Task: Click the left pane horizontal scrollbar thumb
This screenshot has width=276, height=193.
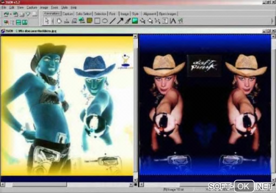Action: [40, 184]
